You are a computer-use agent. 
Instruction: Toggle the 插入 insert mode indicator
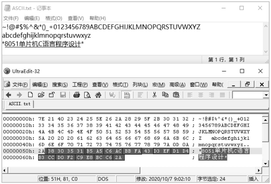click(253, 179)
